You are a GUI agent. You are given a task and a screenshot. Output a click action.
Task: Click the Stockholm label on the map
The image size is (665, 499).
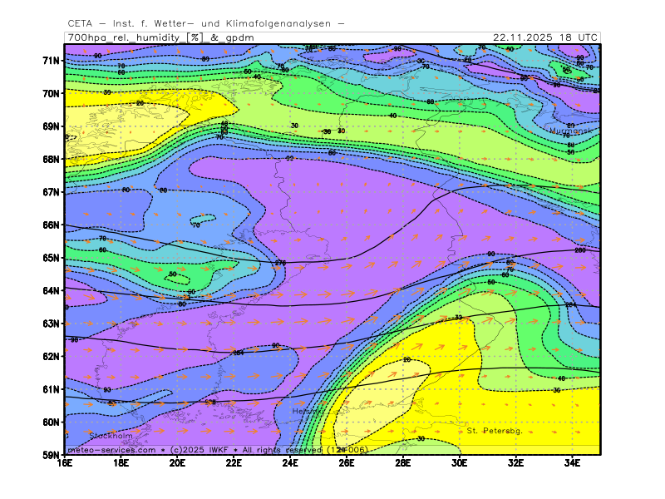111,435
